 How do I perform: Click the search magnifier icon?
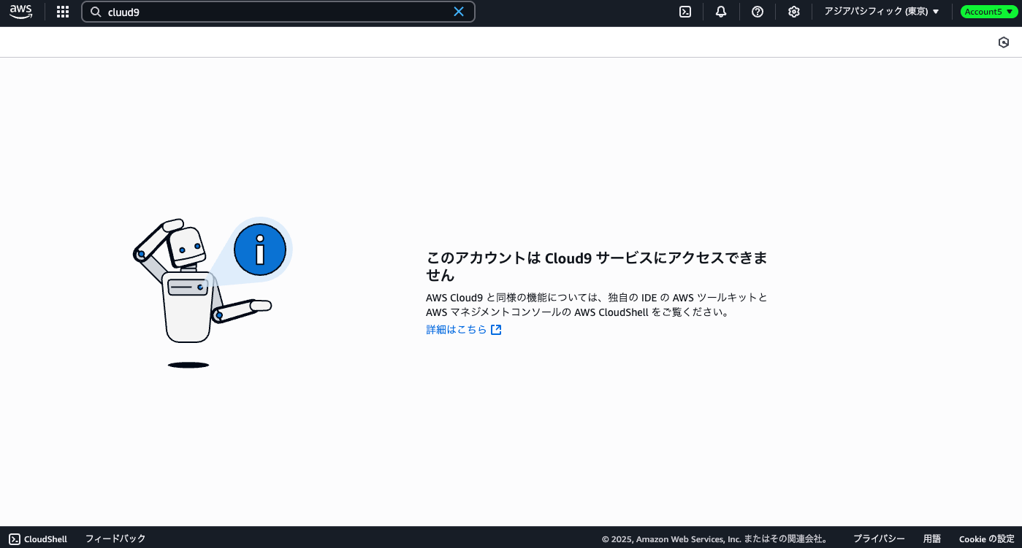point(96,12)
